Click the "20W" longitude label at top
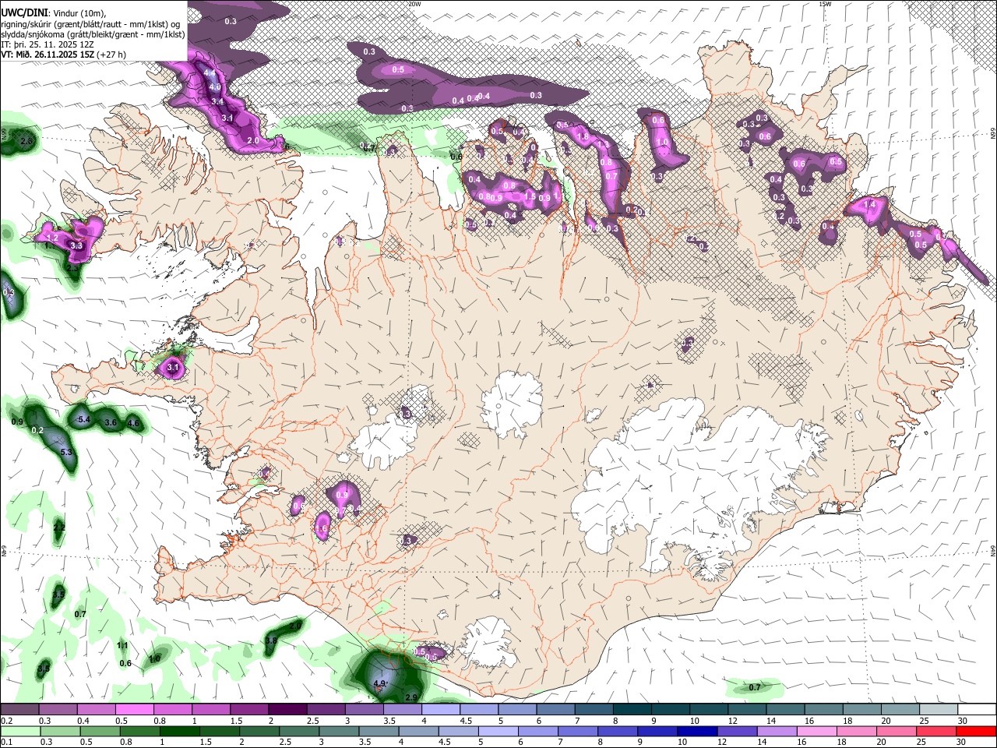Image resolution: width=997 pixels, height=748 pixels. click(x=414, y=4)
